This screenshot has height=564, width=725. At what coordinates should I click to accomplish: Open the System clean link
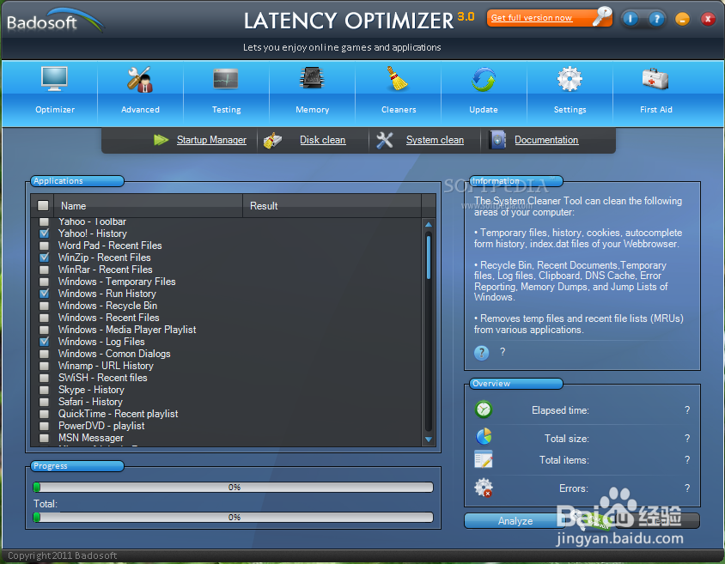pos(435,140)
